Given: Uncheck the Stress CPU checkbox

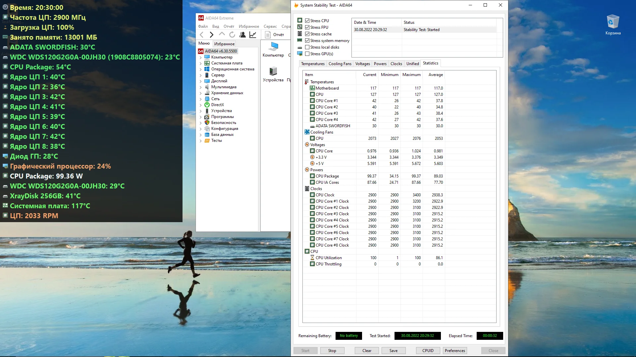Looking at the screenshot, I should pyautogui.click(x=307, y=21).
